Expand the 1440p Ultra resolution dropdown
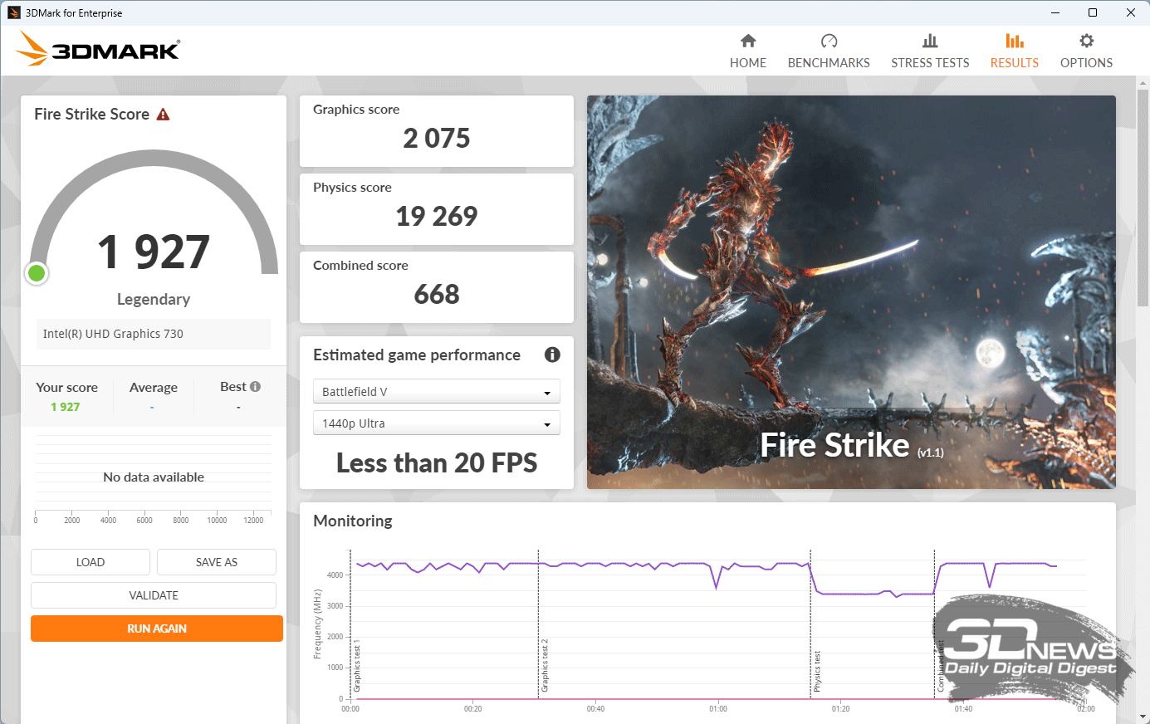Screen dimensions: 1150x724 436,423
